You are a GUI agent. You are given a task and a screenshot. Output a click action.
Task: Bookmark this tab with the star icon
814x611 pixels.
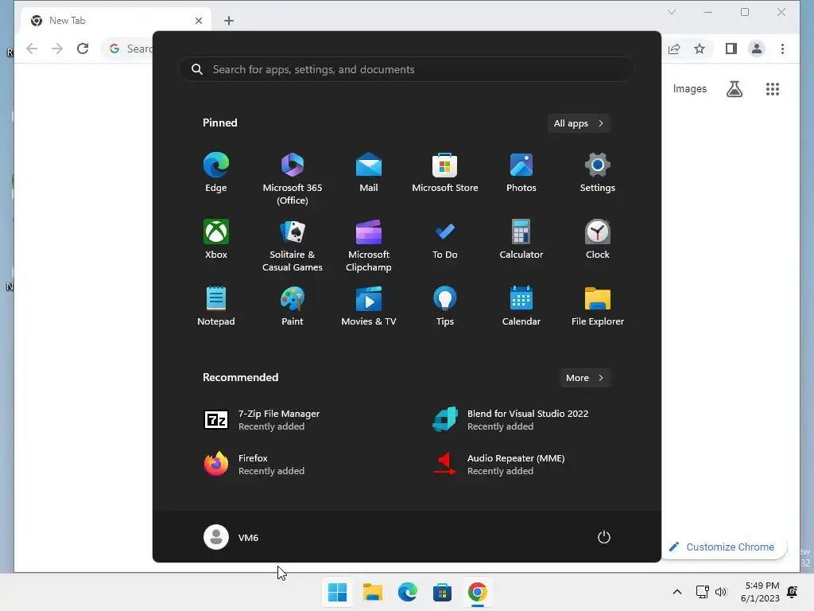700,49
